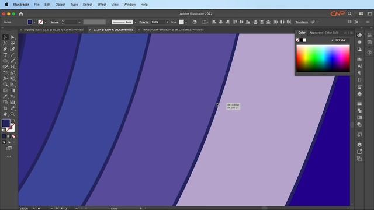Open the Layers panel icon in the dock
Screen dimensions: 374x210
tap(359, 145)
